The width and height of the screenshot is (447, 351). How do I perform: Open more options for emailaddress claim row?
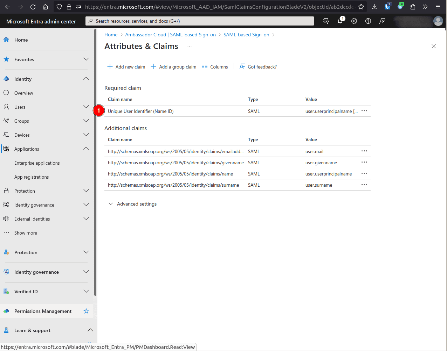pyautogui.click(x=364, y=151)
